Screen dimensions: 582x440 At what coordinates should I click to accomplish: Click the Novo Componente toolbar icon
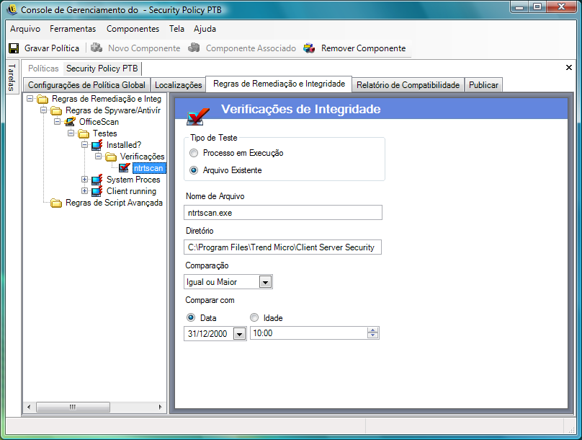click(x=97, y=48)
